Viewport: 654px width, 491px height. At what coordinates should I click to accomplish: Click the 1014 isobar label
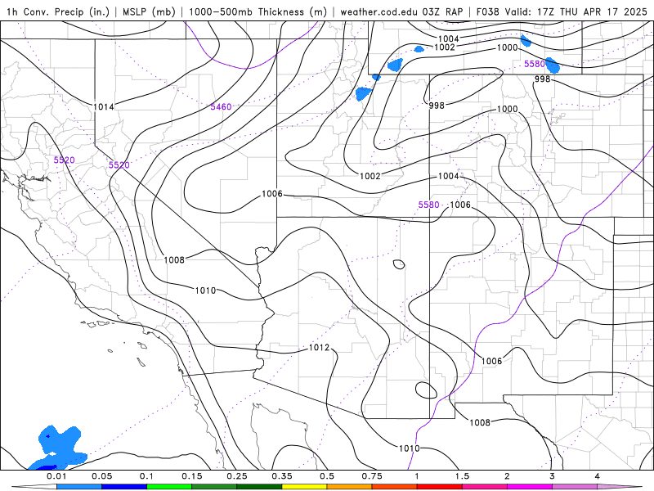coord(104,107)
